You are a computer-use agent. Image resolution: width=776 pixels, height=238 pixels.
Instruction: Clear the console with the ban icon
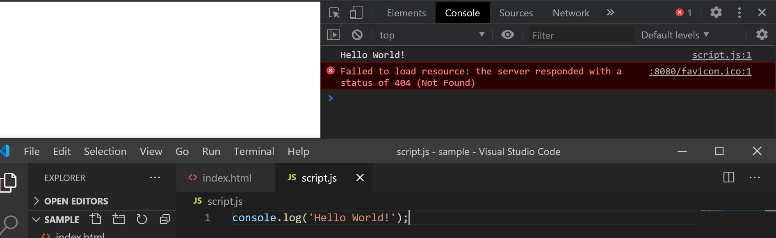point(357,35)
